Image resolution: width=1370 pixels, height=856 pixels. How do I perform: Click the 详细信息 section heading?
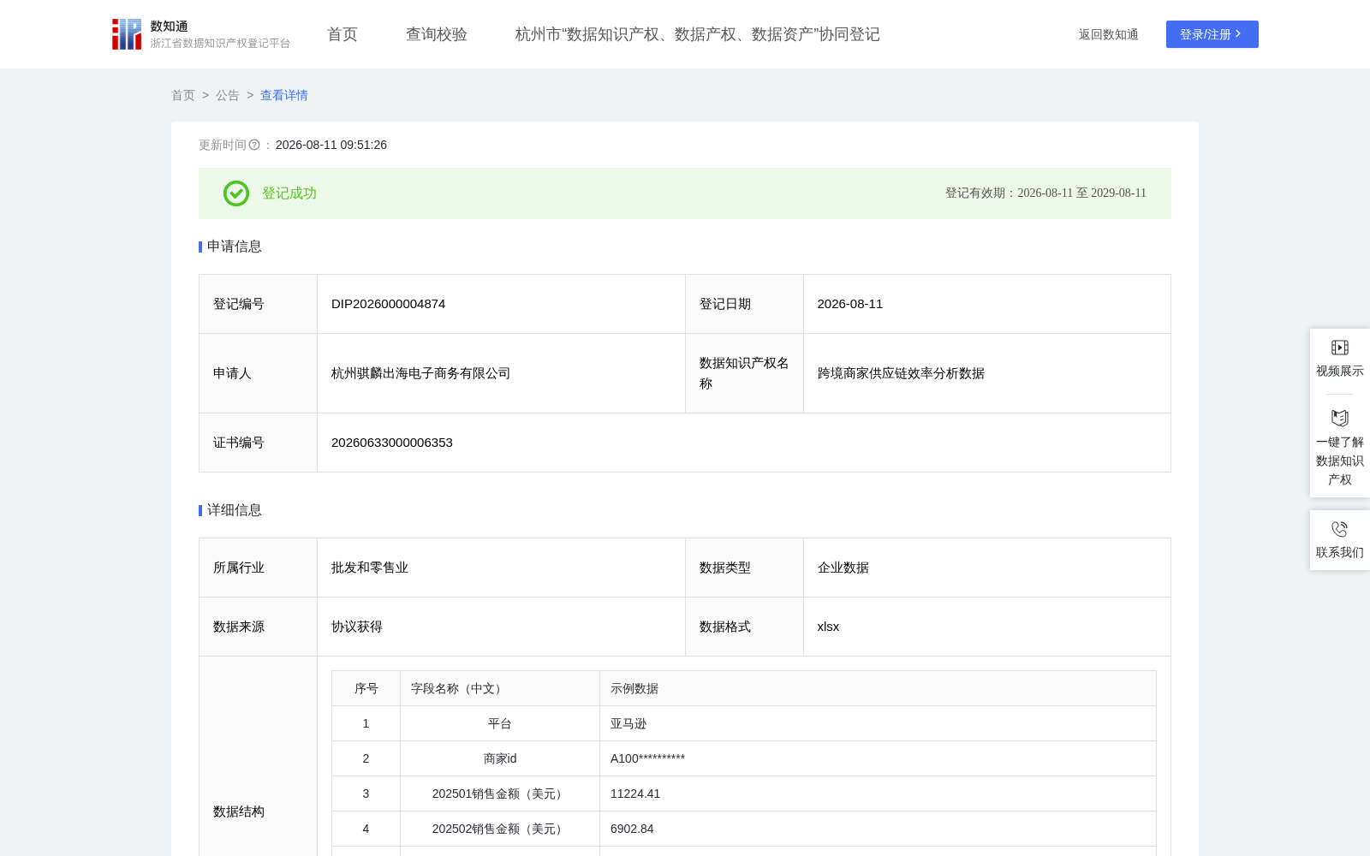click(x=235, y=510)
